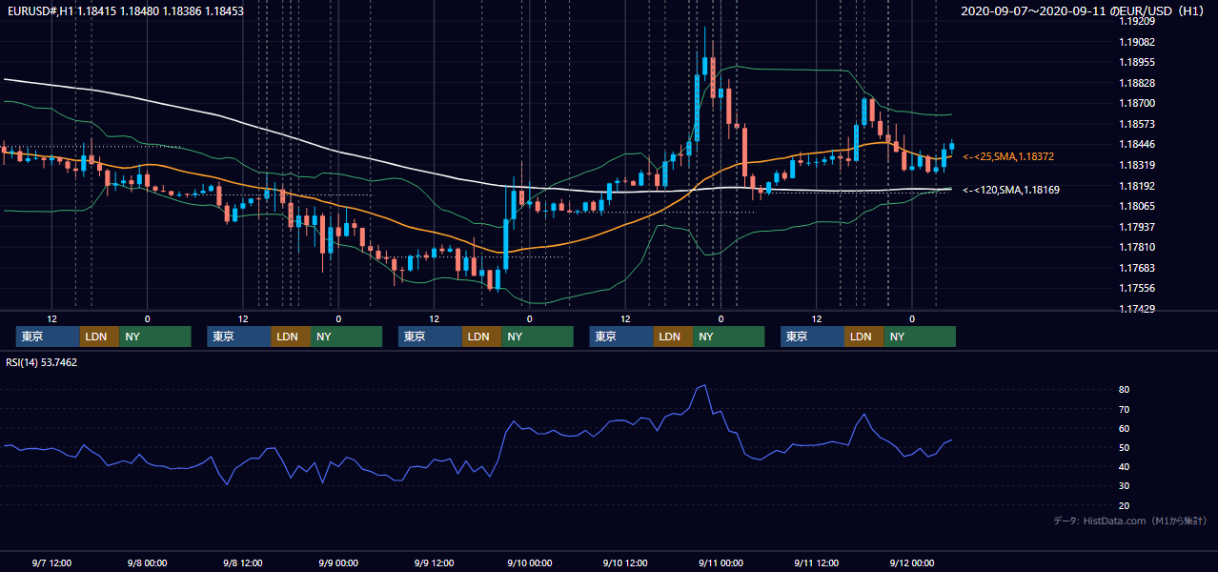Screen dimensions: 1218x572
Task: Select the white 120,SMA,1.18169 label
Action: (x=1010, y=190)
